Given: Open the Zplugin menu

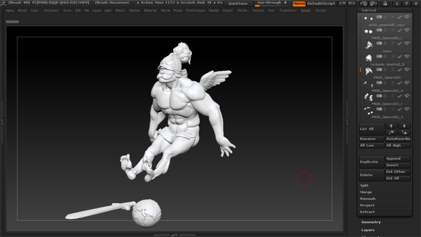Looking at the screenshot, I should tap(305, 11).
